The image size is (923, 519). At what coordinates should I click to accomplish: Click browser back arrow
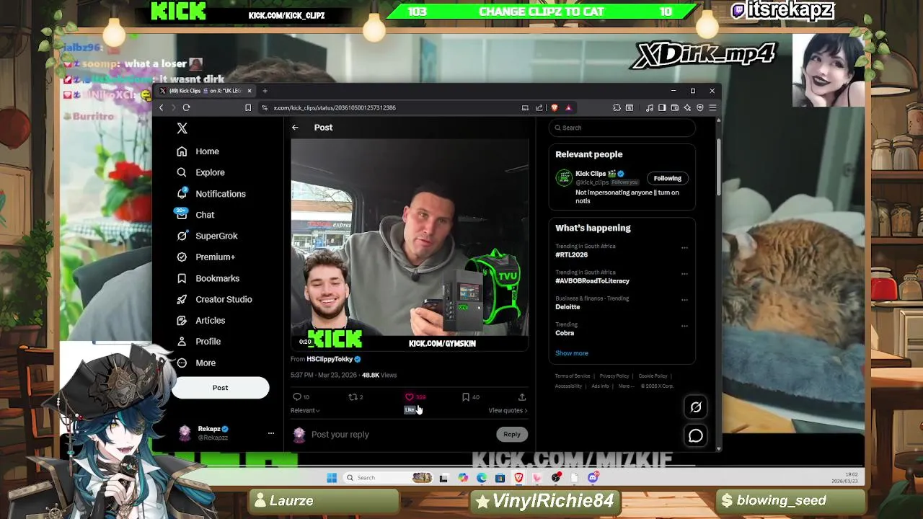click(161, 108)
